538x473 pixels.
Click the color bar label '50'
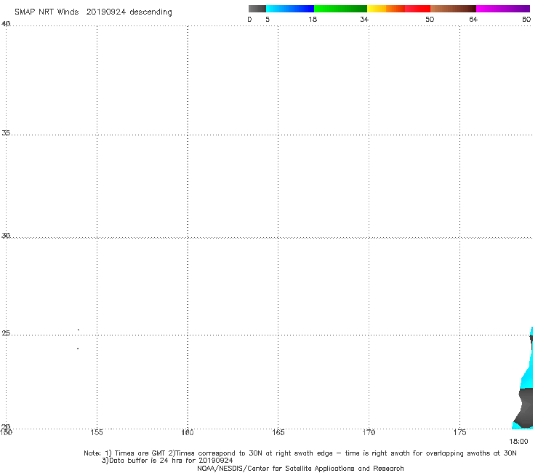[x=430, y=19]
